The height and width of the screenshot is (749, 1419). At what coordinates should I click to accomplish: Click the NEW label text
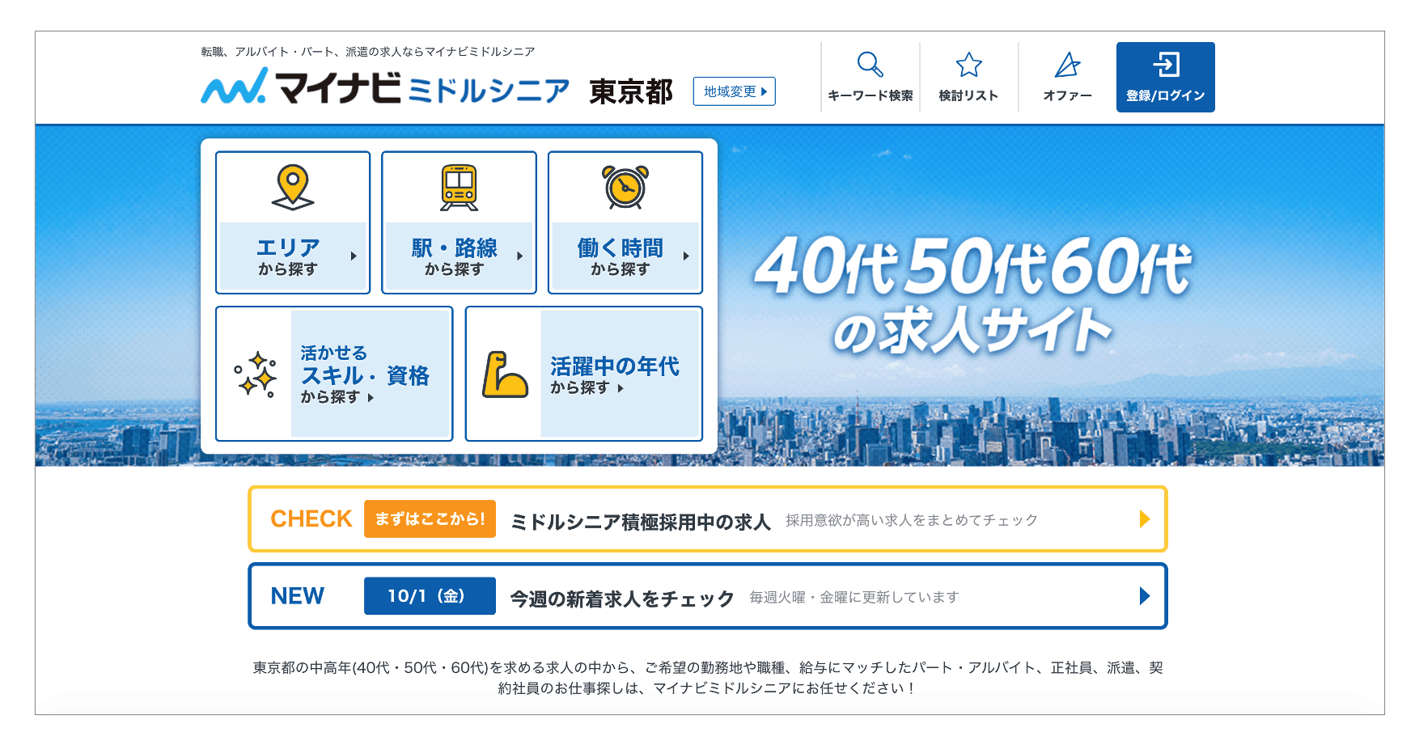[298, 596]
